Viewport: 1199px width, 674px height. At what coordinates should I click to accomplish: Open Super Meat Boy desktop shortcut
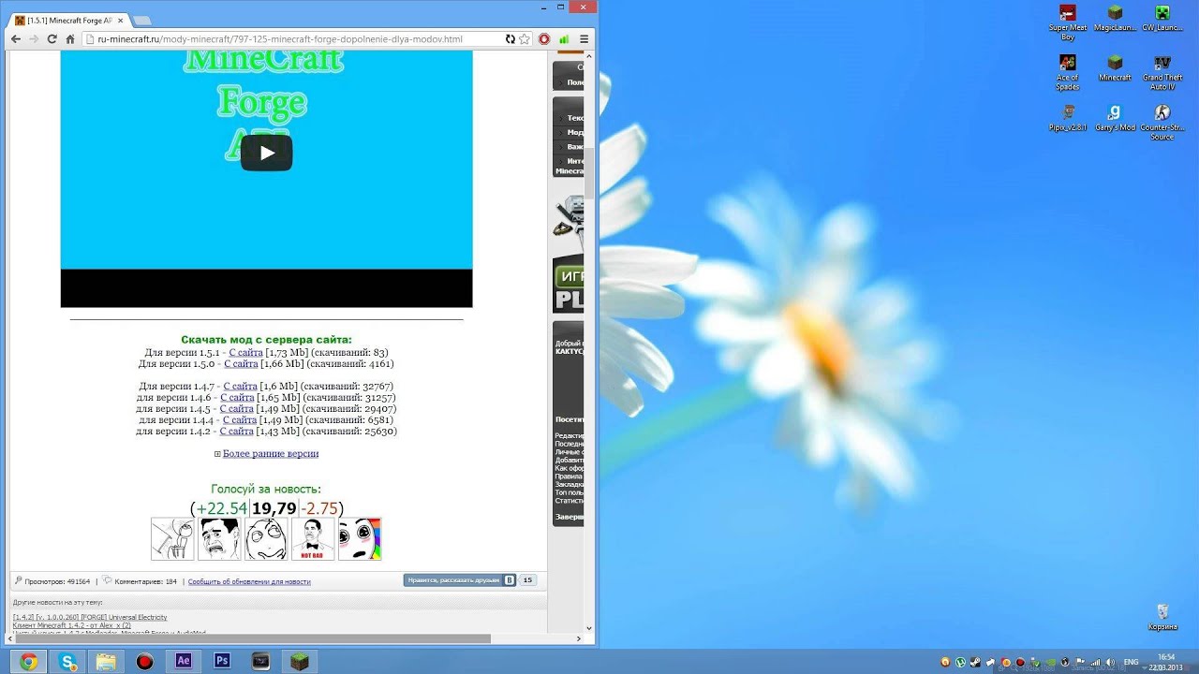click(1068, 22)
